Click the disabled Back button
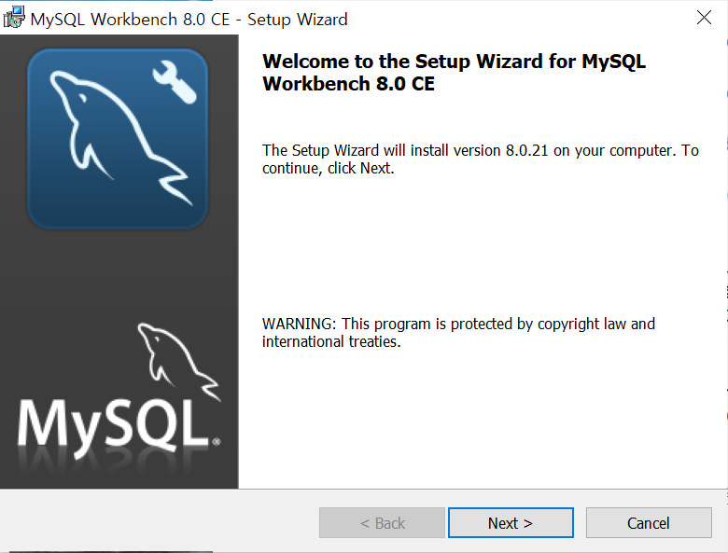The height and width of the screenshot is (553, 728). (x=382, y=523)
